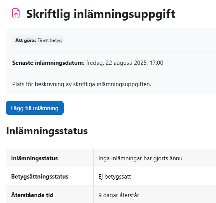Click the bold Att göra: label
Viewport: 216px width, 203px height.
(26, 40)
